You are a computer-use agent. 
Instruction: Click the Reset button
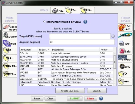click(x=37, y=99)
